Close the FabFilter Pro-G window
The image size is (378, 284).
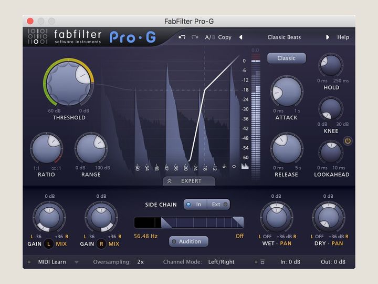point(30,21)
